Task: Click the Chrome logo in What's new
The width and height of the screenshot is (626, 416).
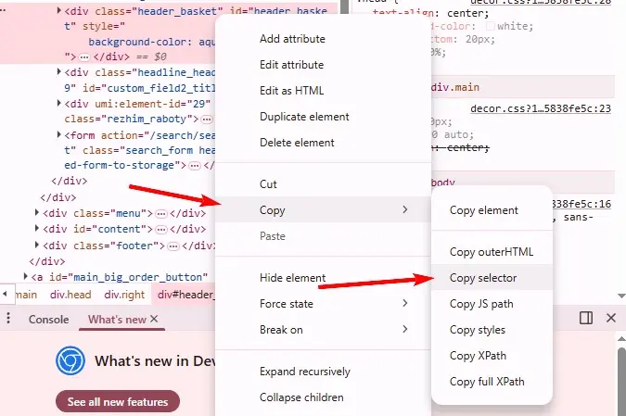Action: coord(70,361)
